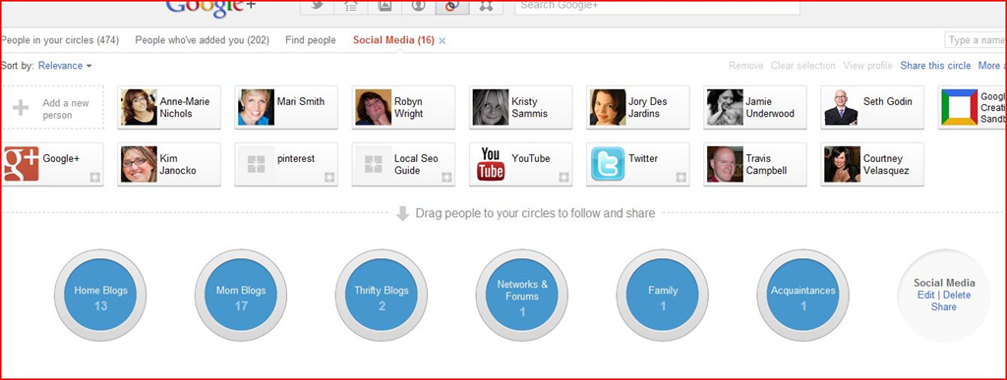Open the Profile icon in top navigation
The height and width of the screenshot is (380, 1007).
click(419, 7)
